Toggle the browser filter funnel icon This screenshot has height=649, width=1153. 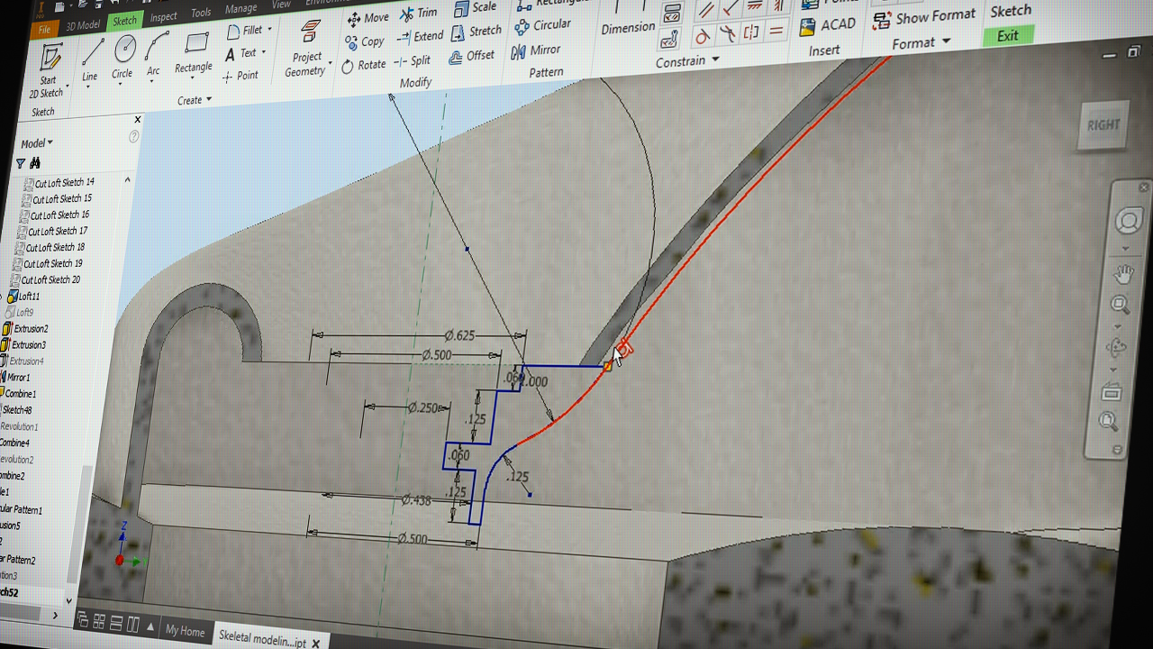click(21, 163)
